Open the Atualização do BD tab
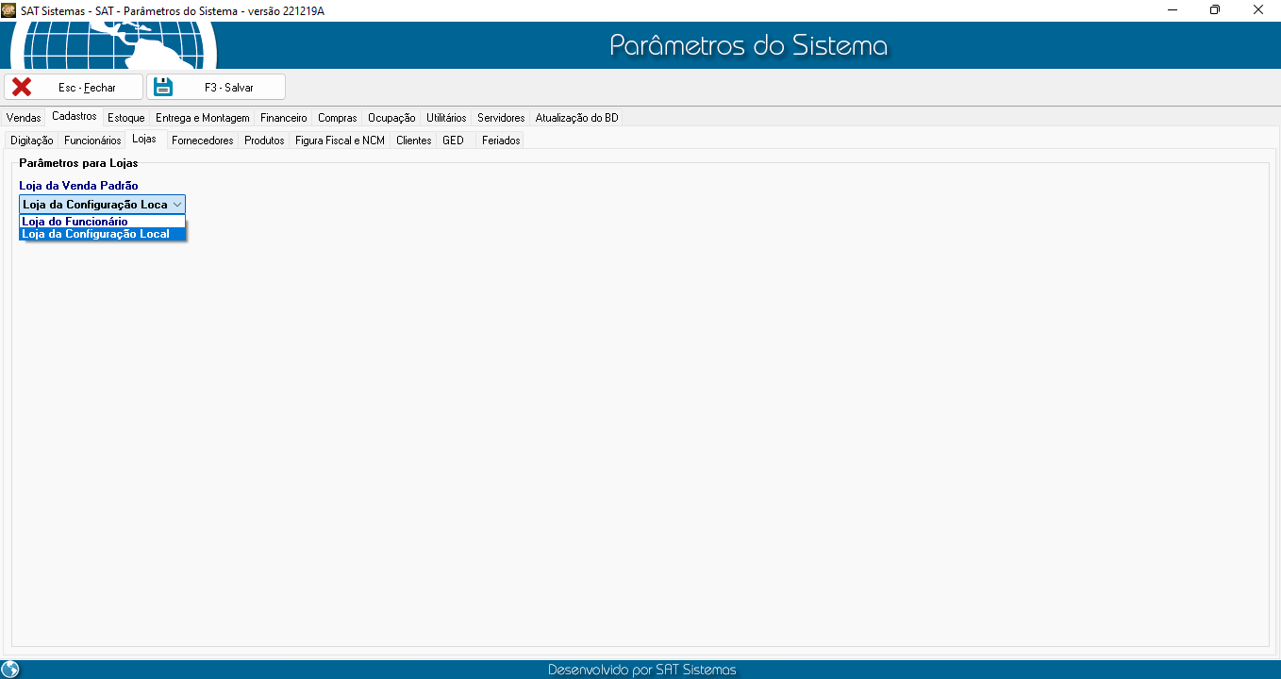The height and width of the screenshot is (679, 1281). coord(576,118)
